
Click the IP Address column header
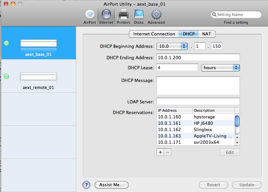175,110
